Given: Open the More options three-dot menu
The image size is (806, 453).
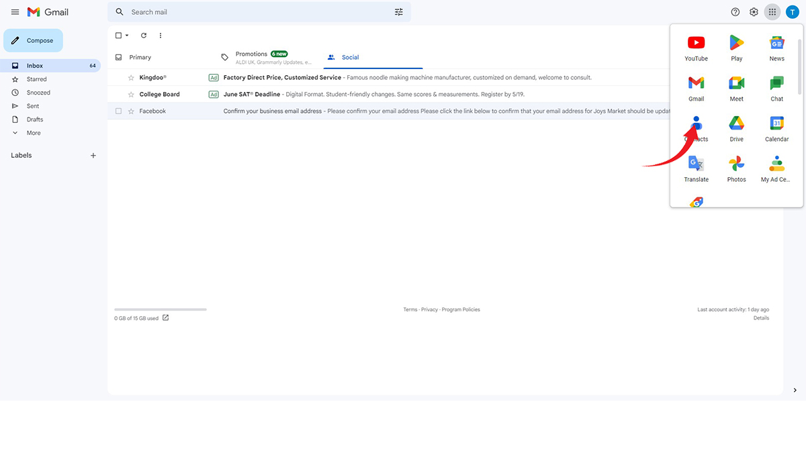Looking at the screenshot, I should point(161,36).
